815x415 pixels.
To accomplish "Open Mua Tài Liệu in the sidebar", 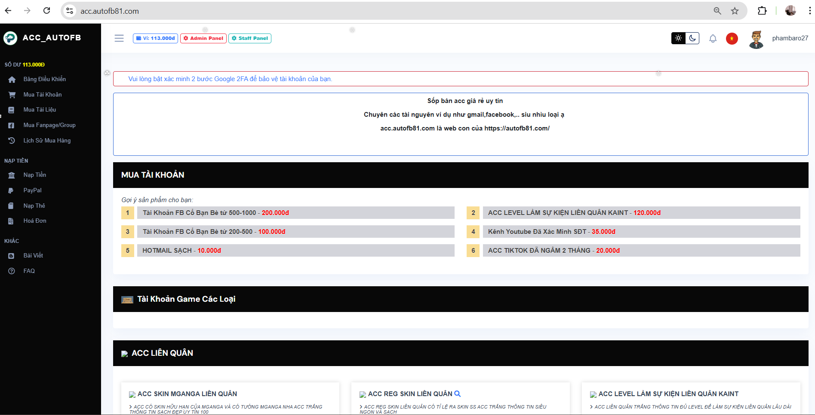I will coord(40,110).
